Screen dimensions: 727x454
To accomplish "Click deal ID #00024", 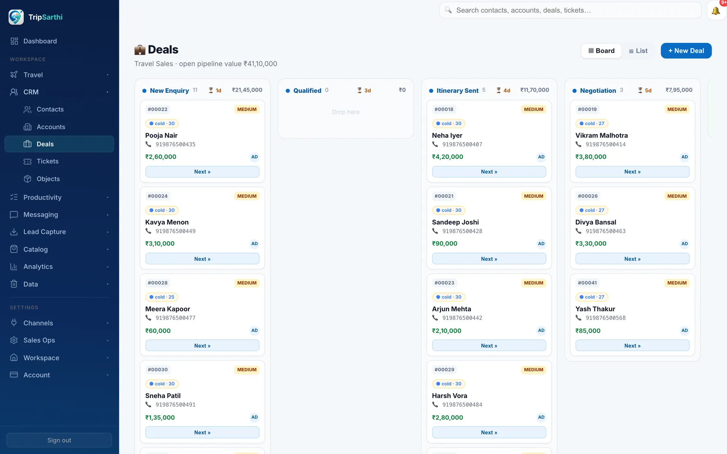I will (158, 196).
